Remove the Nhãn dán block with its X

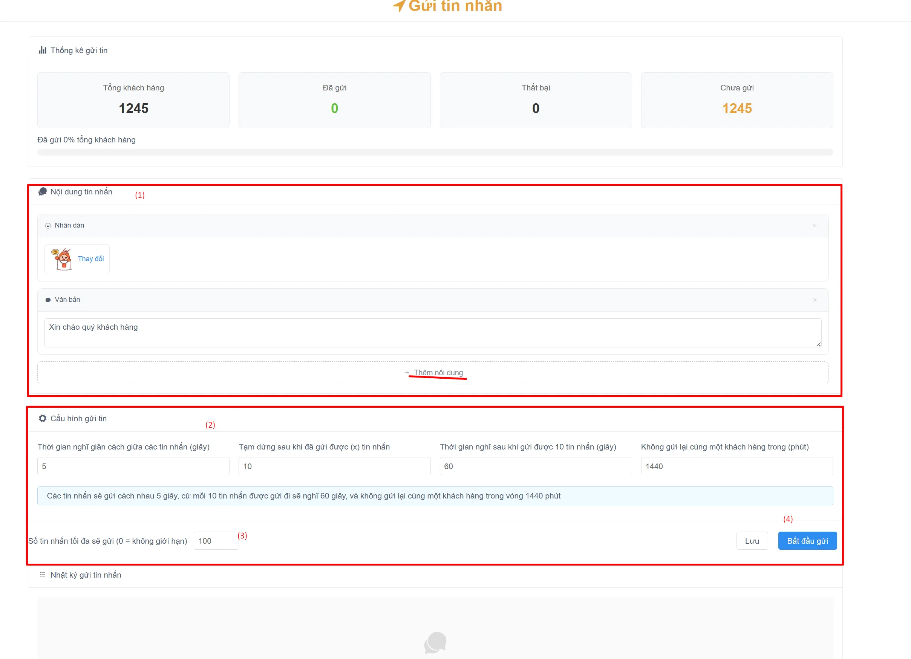(815, 226)
